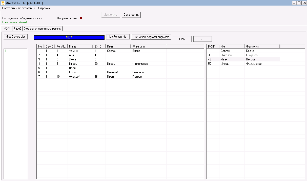Screen dimensions: 307x181
Task: Open the Справка menu
Action: [44, 8]
